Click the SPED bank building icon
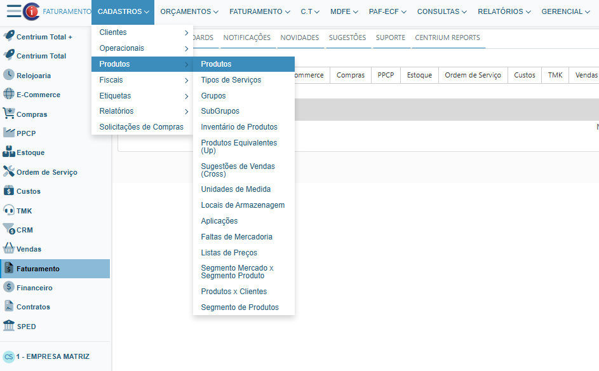Viewport: 599px width, 371px height. 9,326
